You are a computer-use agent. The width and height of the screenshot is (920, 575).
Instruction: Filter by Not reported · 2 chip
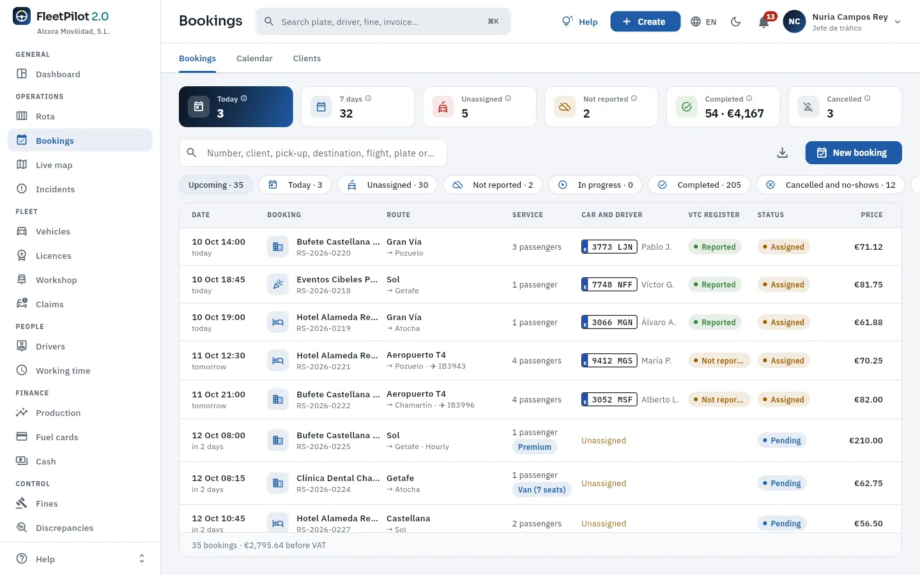point(493,185)
